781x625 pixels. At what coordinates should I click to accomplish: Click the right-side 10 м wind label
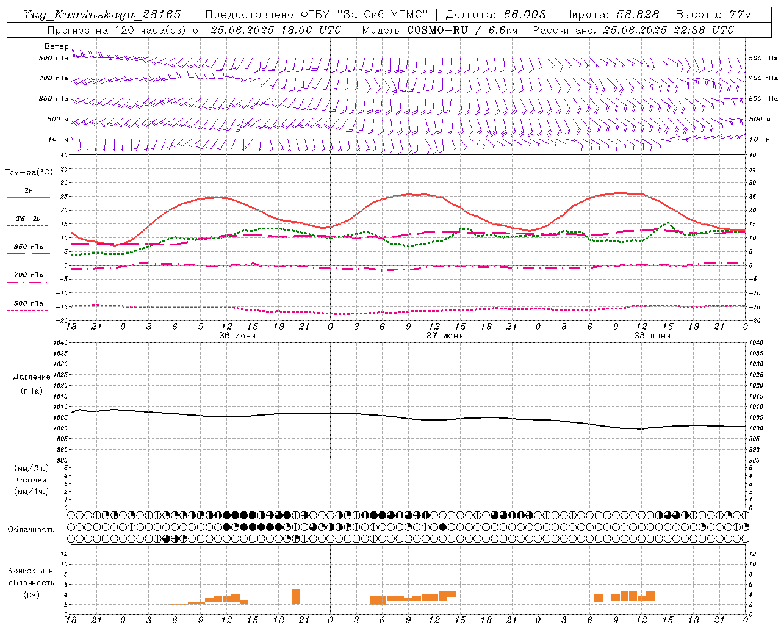point(759,139)
